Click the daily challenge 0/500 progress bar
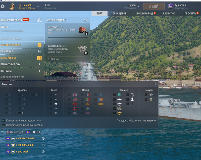Screen dimensions: 201x160 pyautogui.click(x=68, y=37)
